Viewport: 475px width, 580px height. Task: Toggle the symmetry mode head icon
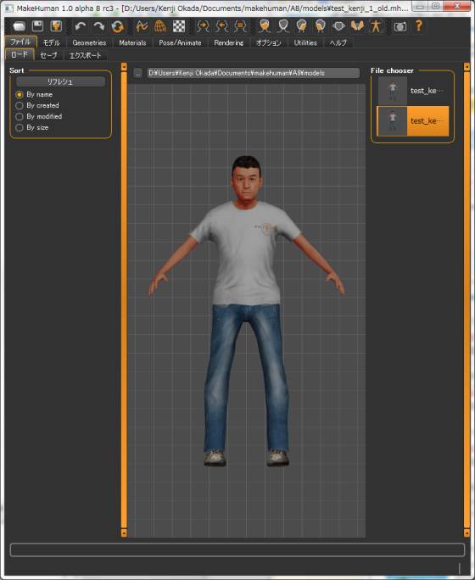[240, 26]
